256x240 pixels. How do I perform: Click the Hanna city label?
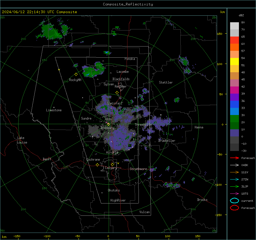pos(199,127)
